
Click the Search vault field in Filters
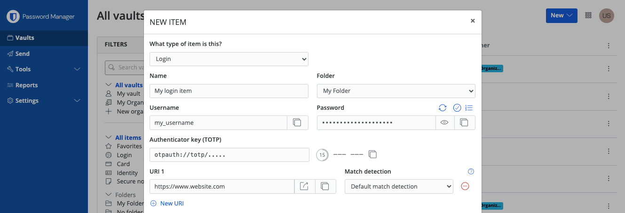pyautogui.click(x=124, y=68)
